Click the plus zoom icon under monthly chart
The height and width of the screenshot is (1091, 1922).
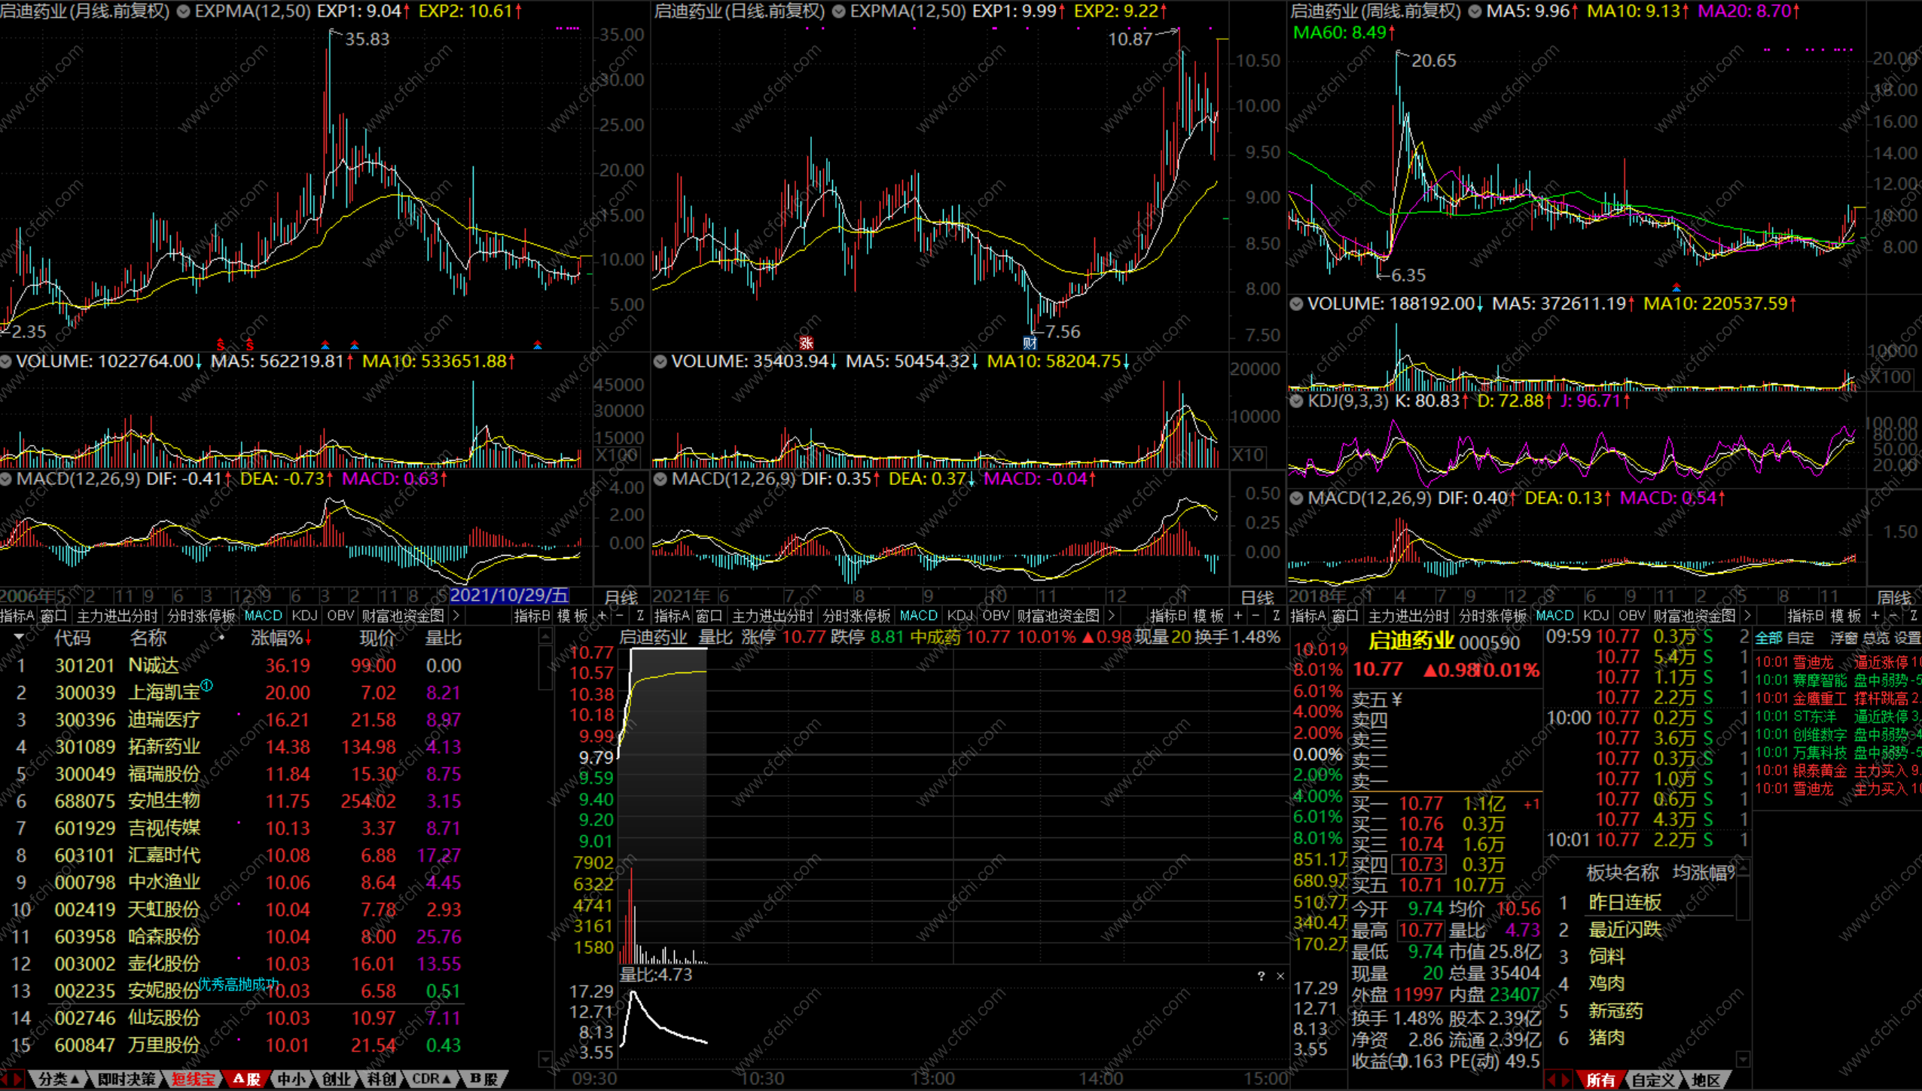coord(602,616)
